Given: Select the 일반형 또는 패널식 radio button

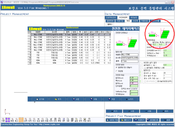Looking at the screenshot, I should [x=116, y=68].
